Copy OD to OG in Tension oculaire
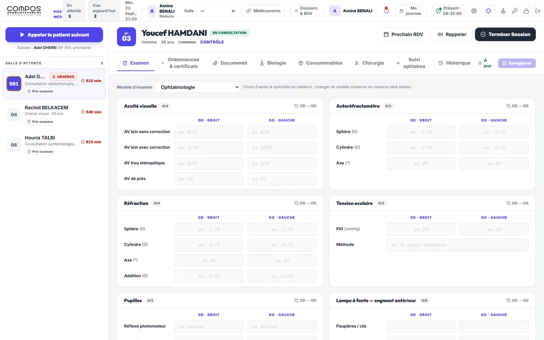This screenshot has width=544, height=340. click(517, 203)
